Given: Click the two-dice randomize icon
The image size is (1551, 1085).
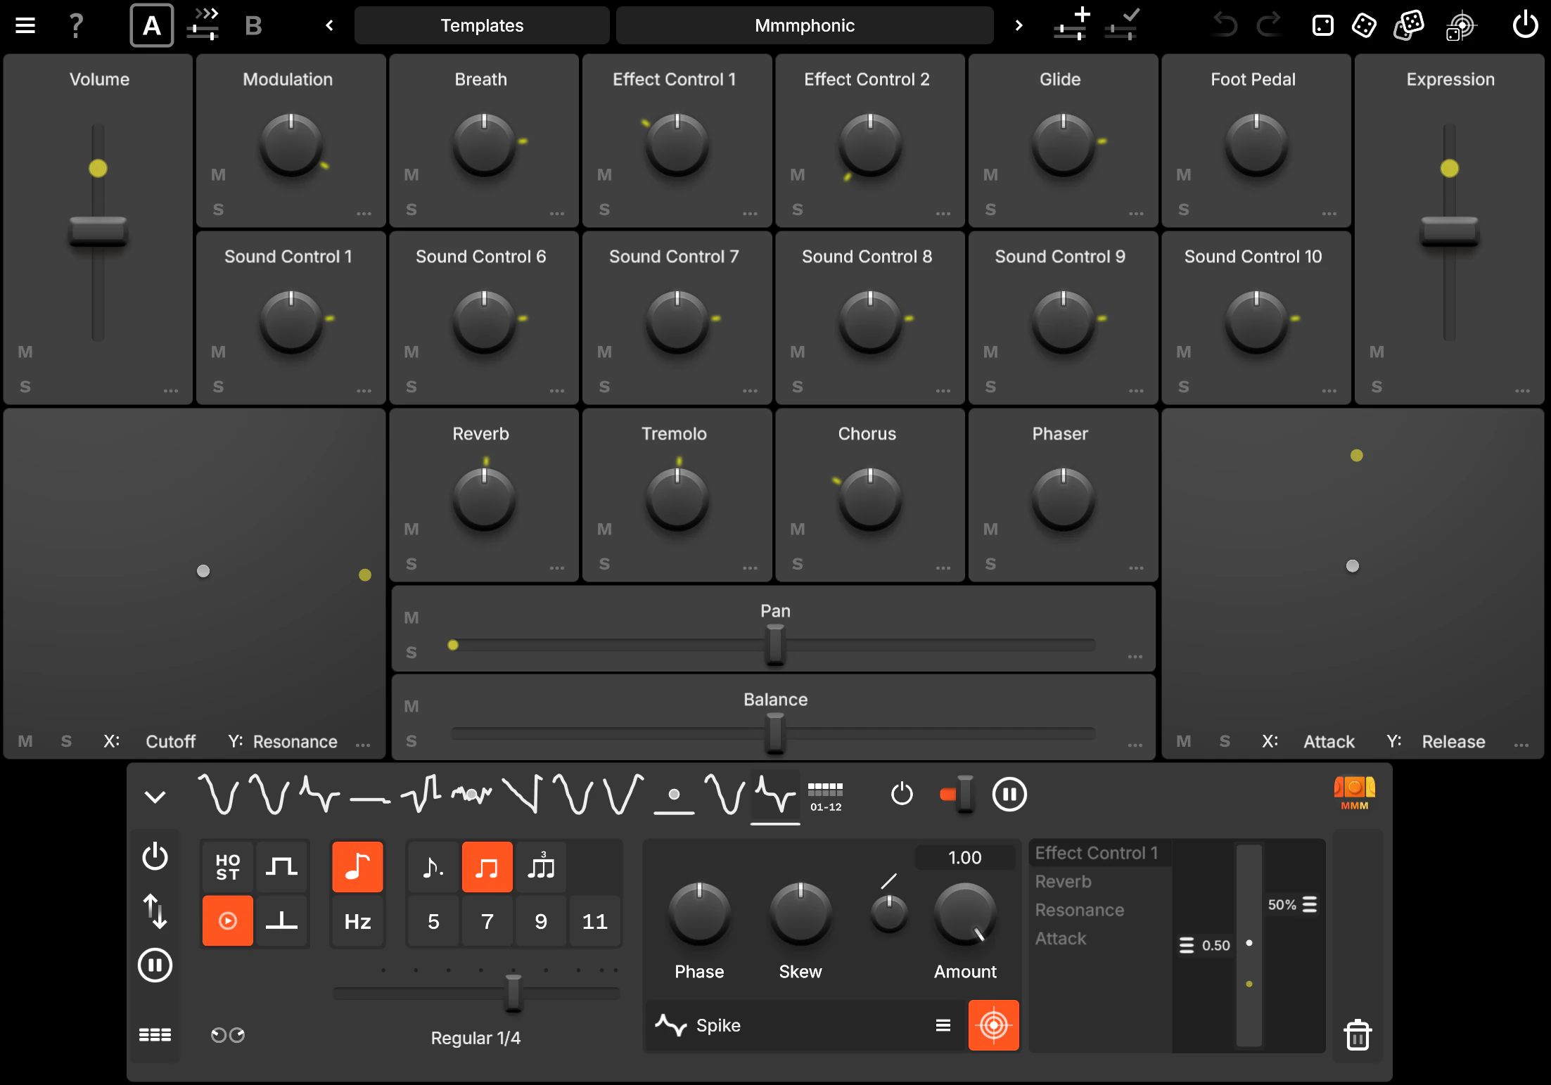Looking at the screenshot, I should pyautogui.click(x=1364, y=26).
